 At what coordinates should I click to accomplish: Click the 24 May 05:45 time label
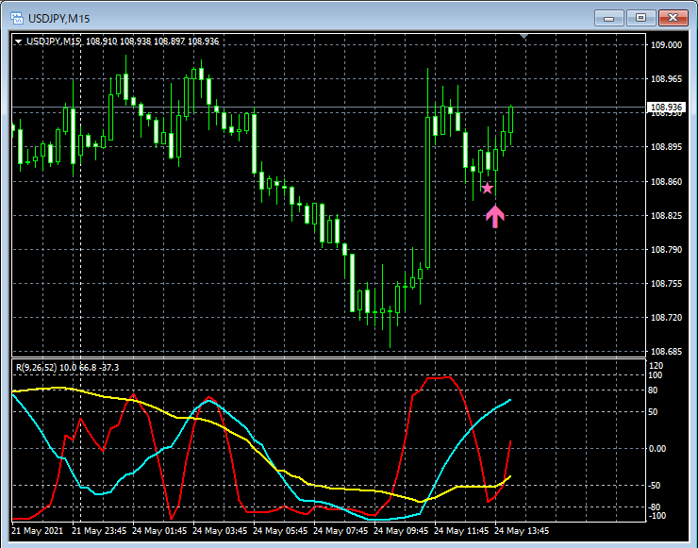point(280,531)
